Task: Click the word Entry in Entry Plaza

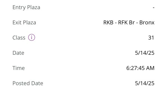Action: pyautogui.click(x=19, y=7)
